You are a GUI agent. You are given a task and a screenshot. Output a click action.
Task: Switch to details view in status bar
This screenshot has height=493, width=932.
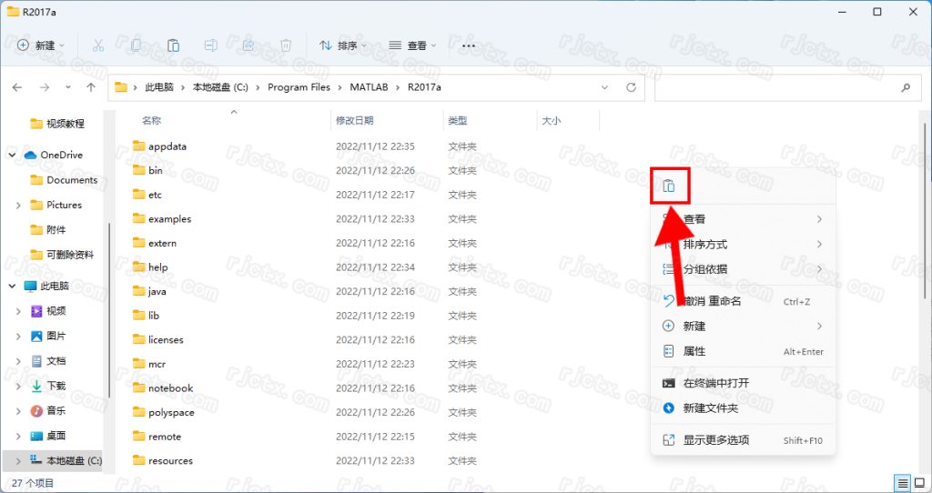coord(902,483)
